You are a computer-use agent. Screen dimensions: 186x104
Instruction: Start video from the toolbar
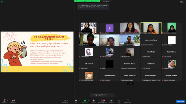(x=13, y=101)
